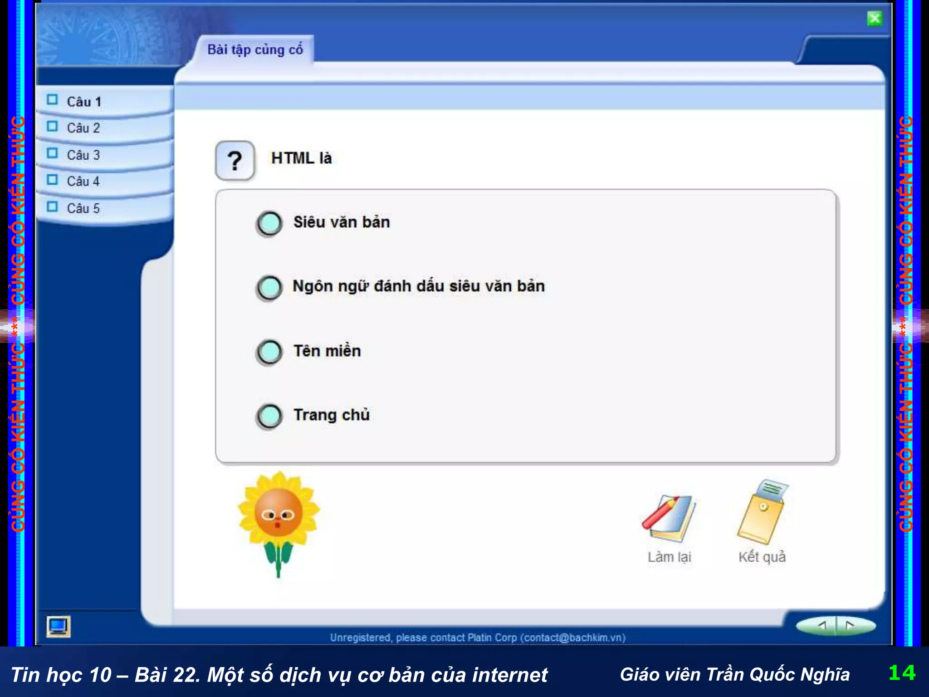Click the question mark icon
The image size is (929, 697).
coord(235,161)
